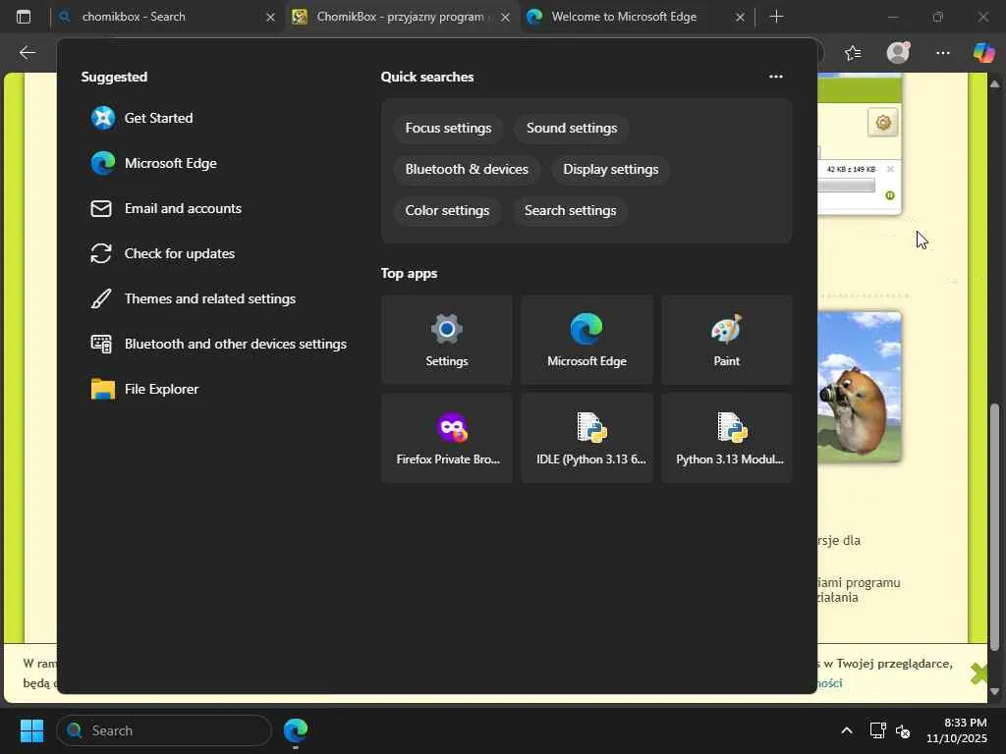Screen dimensions: 1006x754
Task: Close the chomikbox - Search tab
Action: 271,18
